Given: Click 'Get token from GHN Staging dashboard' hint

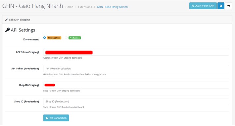Looking at the screenshot, I should tap(63, 58).
